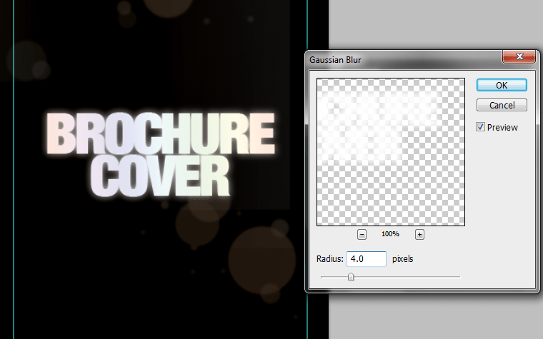
Task: Click the Radius input field
Action: (367, 259)
